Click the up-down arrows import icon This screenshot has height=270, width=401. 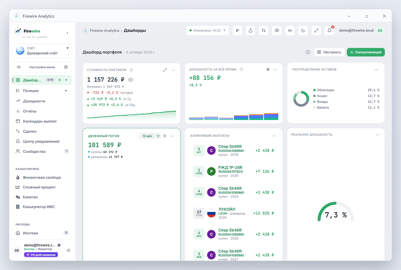click(x=264, y=30)
